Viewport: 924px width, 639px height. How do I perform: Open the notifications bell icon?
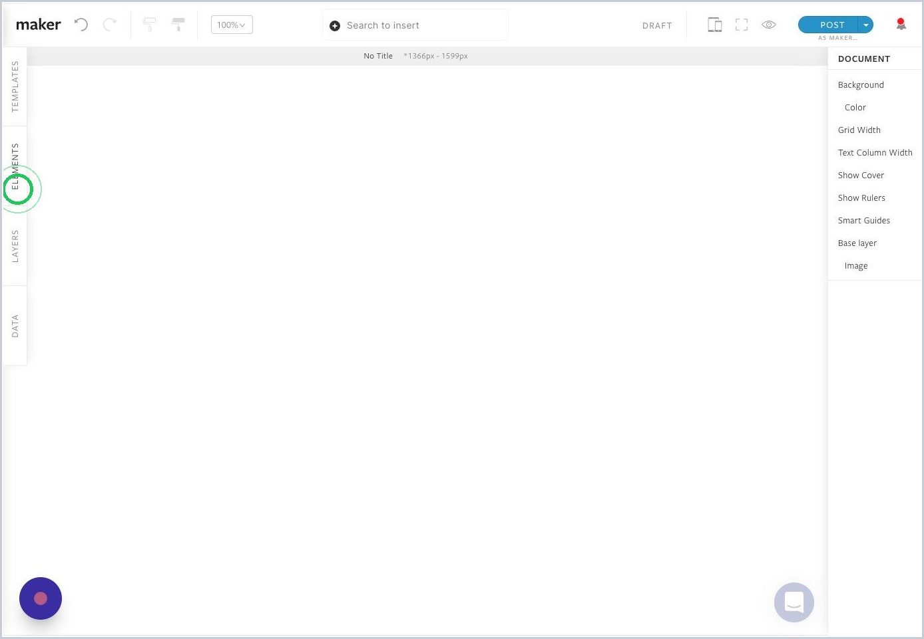click(x=901, y=25)
